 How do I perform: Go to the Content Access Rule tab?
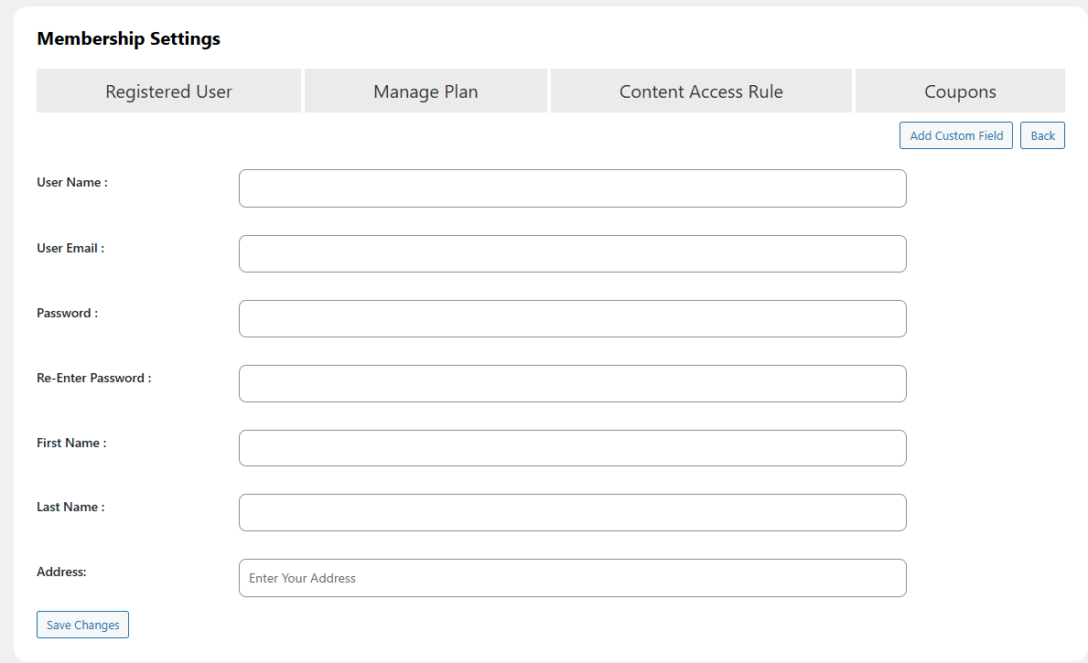[701, 91]
